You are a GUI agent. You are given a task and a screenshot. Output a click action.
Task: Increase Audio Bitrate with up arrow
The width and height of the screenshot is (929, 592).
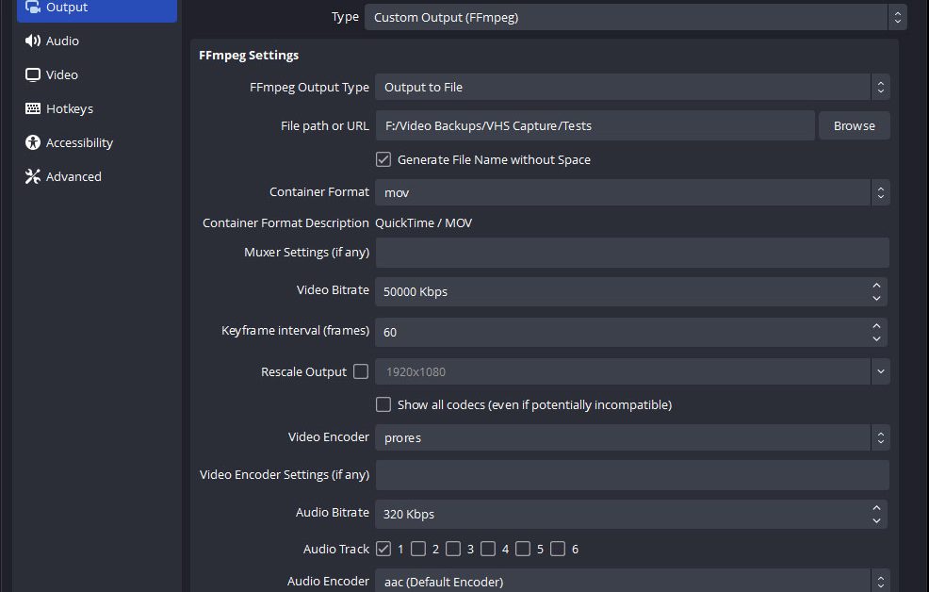pos(876,507)
